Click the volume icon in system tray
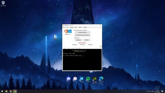 (148, 91)
